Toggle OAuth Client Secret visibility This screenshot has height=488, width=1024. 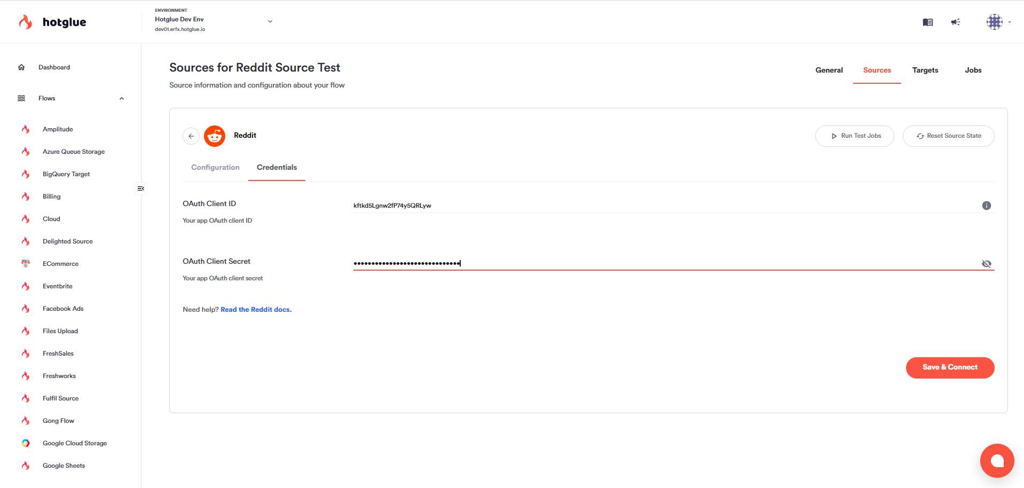(987, 264)
